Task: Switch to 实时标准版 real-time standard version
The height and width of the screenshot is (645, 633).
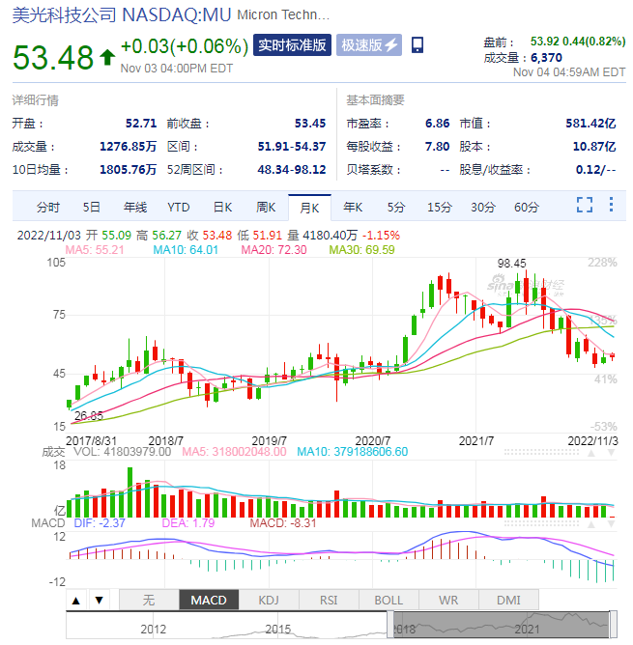Action: coord(292,44)
